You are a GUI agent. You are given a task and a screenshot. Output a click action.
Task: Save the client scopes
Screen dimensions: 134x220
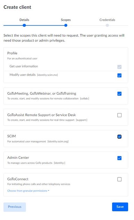click(x=120, y=207)
